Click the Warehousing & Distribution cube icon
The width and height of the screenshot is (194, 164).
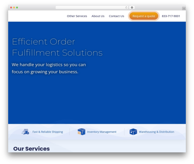(133, 132)
